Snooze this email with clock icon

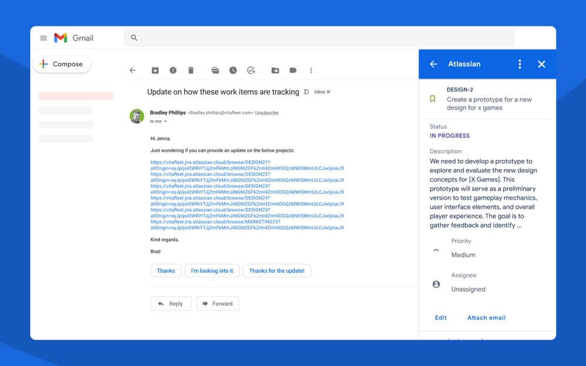pyautogui.click(x=233, y=70)
